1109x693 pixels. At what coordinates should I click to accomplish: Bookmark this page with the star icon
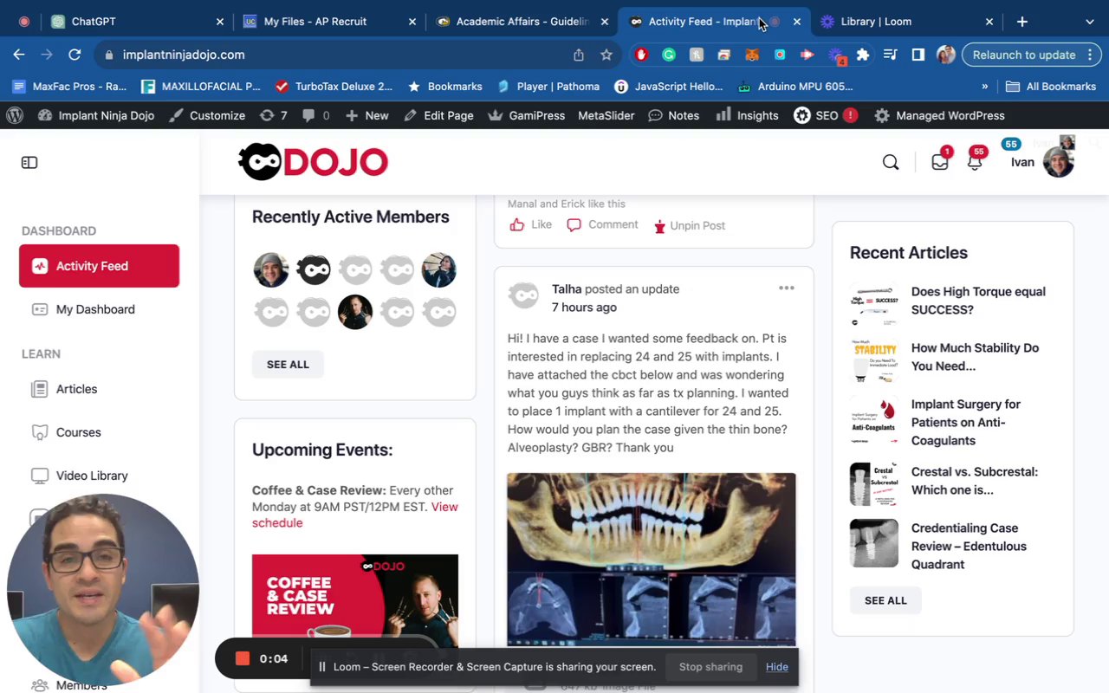pyautogui.click(x=606, y=55)
